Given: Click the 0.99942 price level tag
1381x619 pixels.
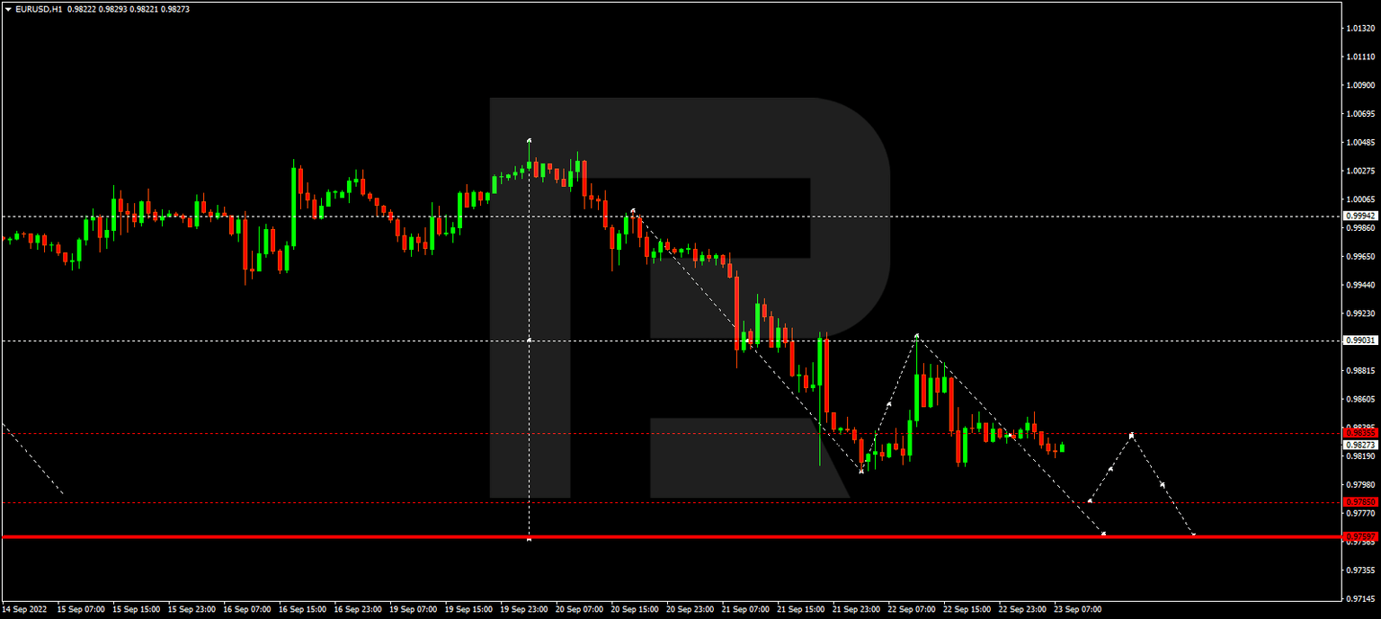Looking at the screenshot, I should click(1359, 217).
